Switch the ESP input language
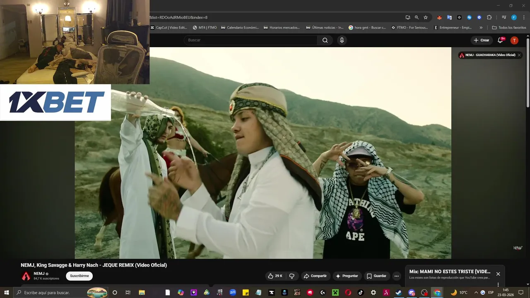The width and height of the screenshot is (530, 298). tap(491, 293)
